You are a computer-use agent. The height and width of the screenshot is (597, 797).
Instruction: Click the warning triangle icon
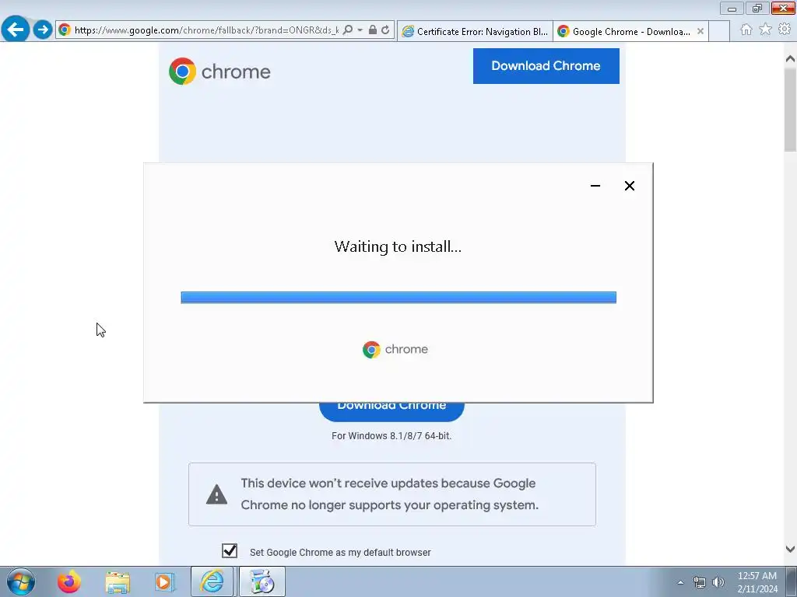point(216,494)
